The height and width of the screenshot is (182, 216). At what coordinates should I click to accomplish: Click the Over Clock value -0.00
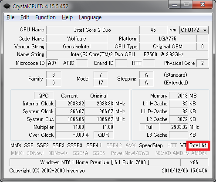pyautogui.click(x=70, y=135)
